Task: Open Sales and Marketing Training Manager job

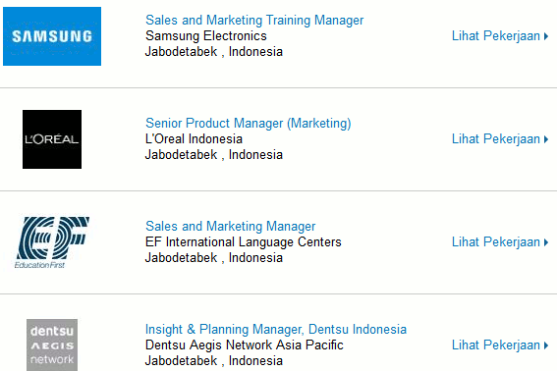Action: [254, 20]
